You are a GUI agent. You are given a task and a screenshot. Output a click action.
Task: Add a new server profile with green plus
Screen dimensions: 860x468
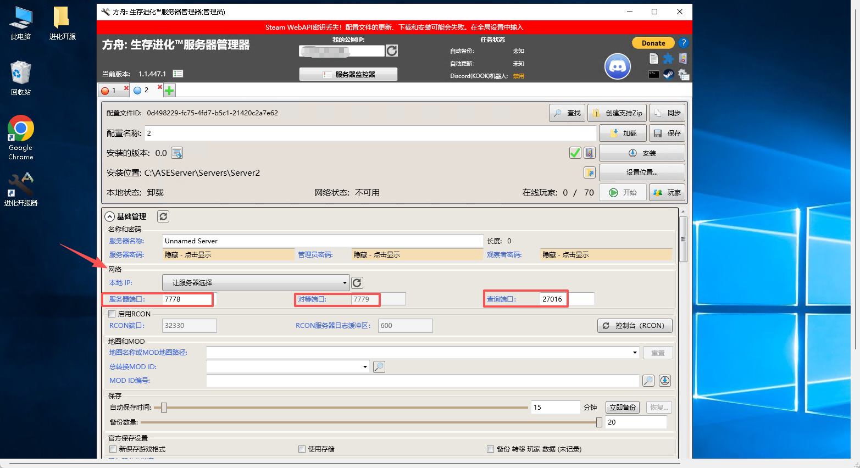(x=169, y=90)
